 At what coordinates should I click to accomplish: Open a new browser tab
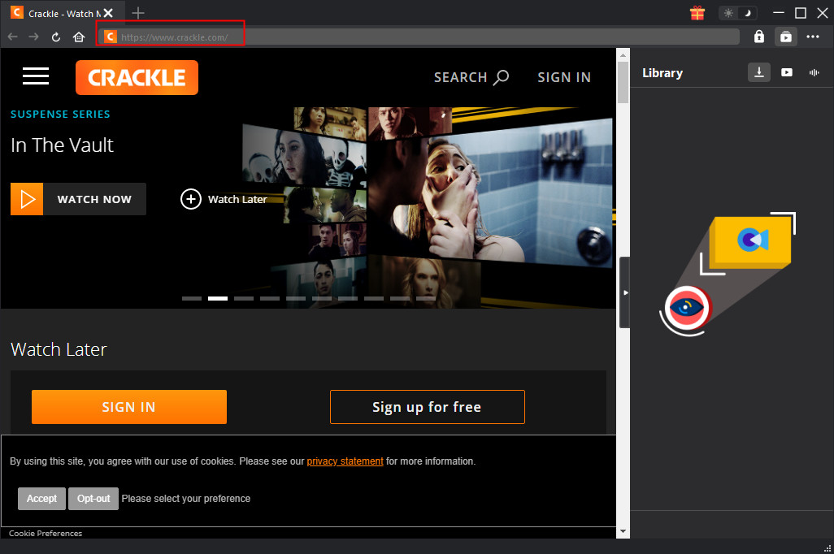click(x=138, y=13)
